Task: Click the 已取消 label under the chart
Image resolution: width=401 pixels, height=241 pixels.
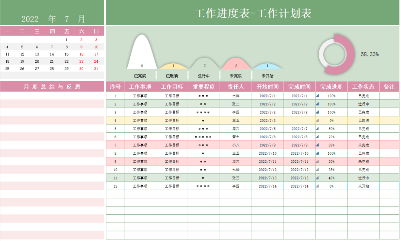Action: 172,76
